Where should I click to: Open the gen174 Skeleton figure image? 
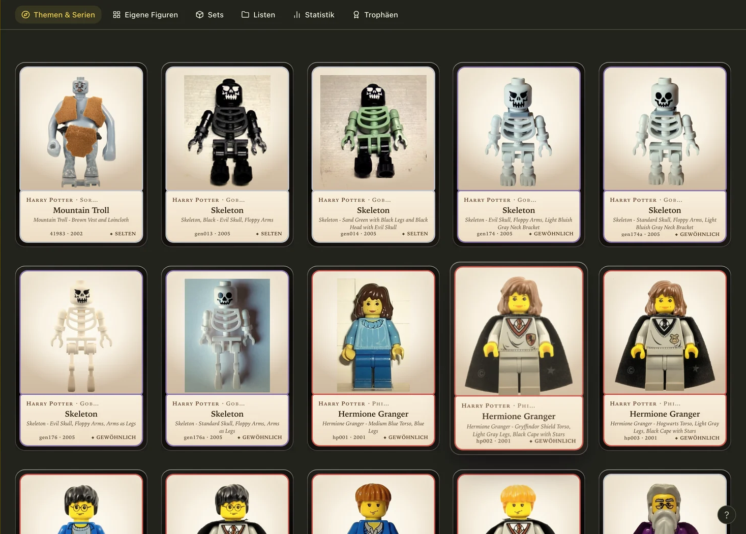519,129
